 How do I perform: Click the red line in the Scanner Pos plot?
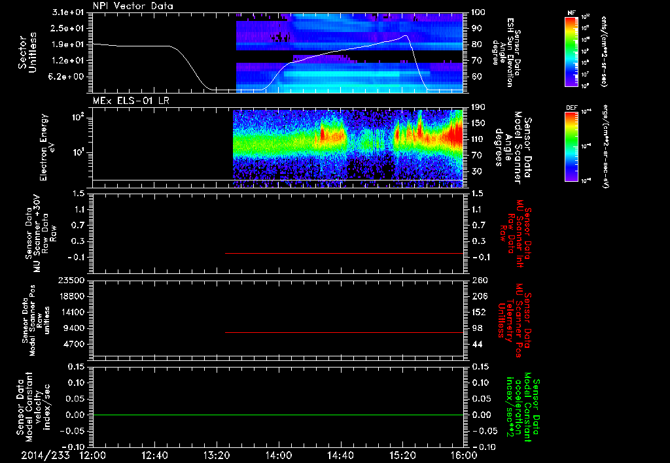pos(344,332)
